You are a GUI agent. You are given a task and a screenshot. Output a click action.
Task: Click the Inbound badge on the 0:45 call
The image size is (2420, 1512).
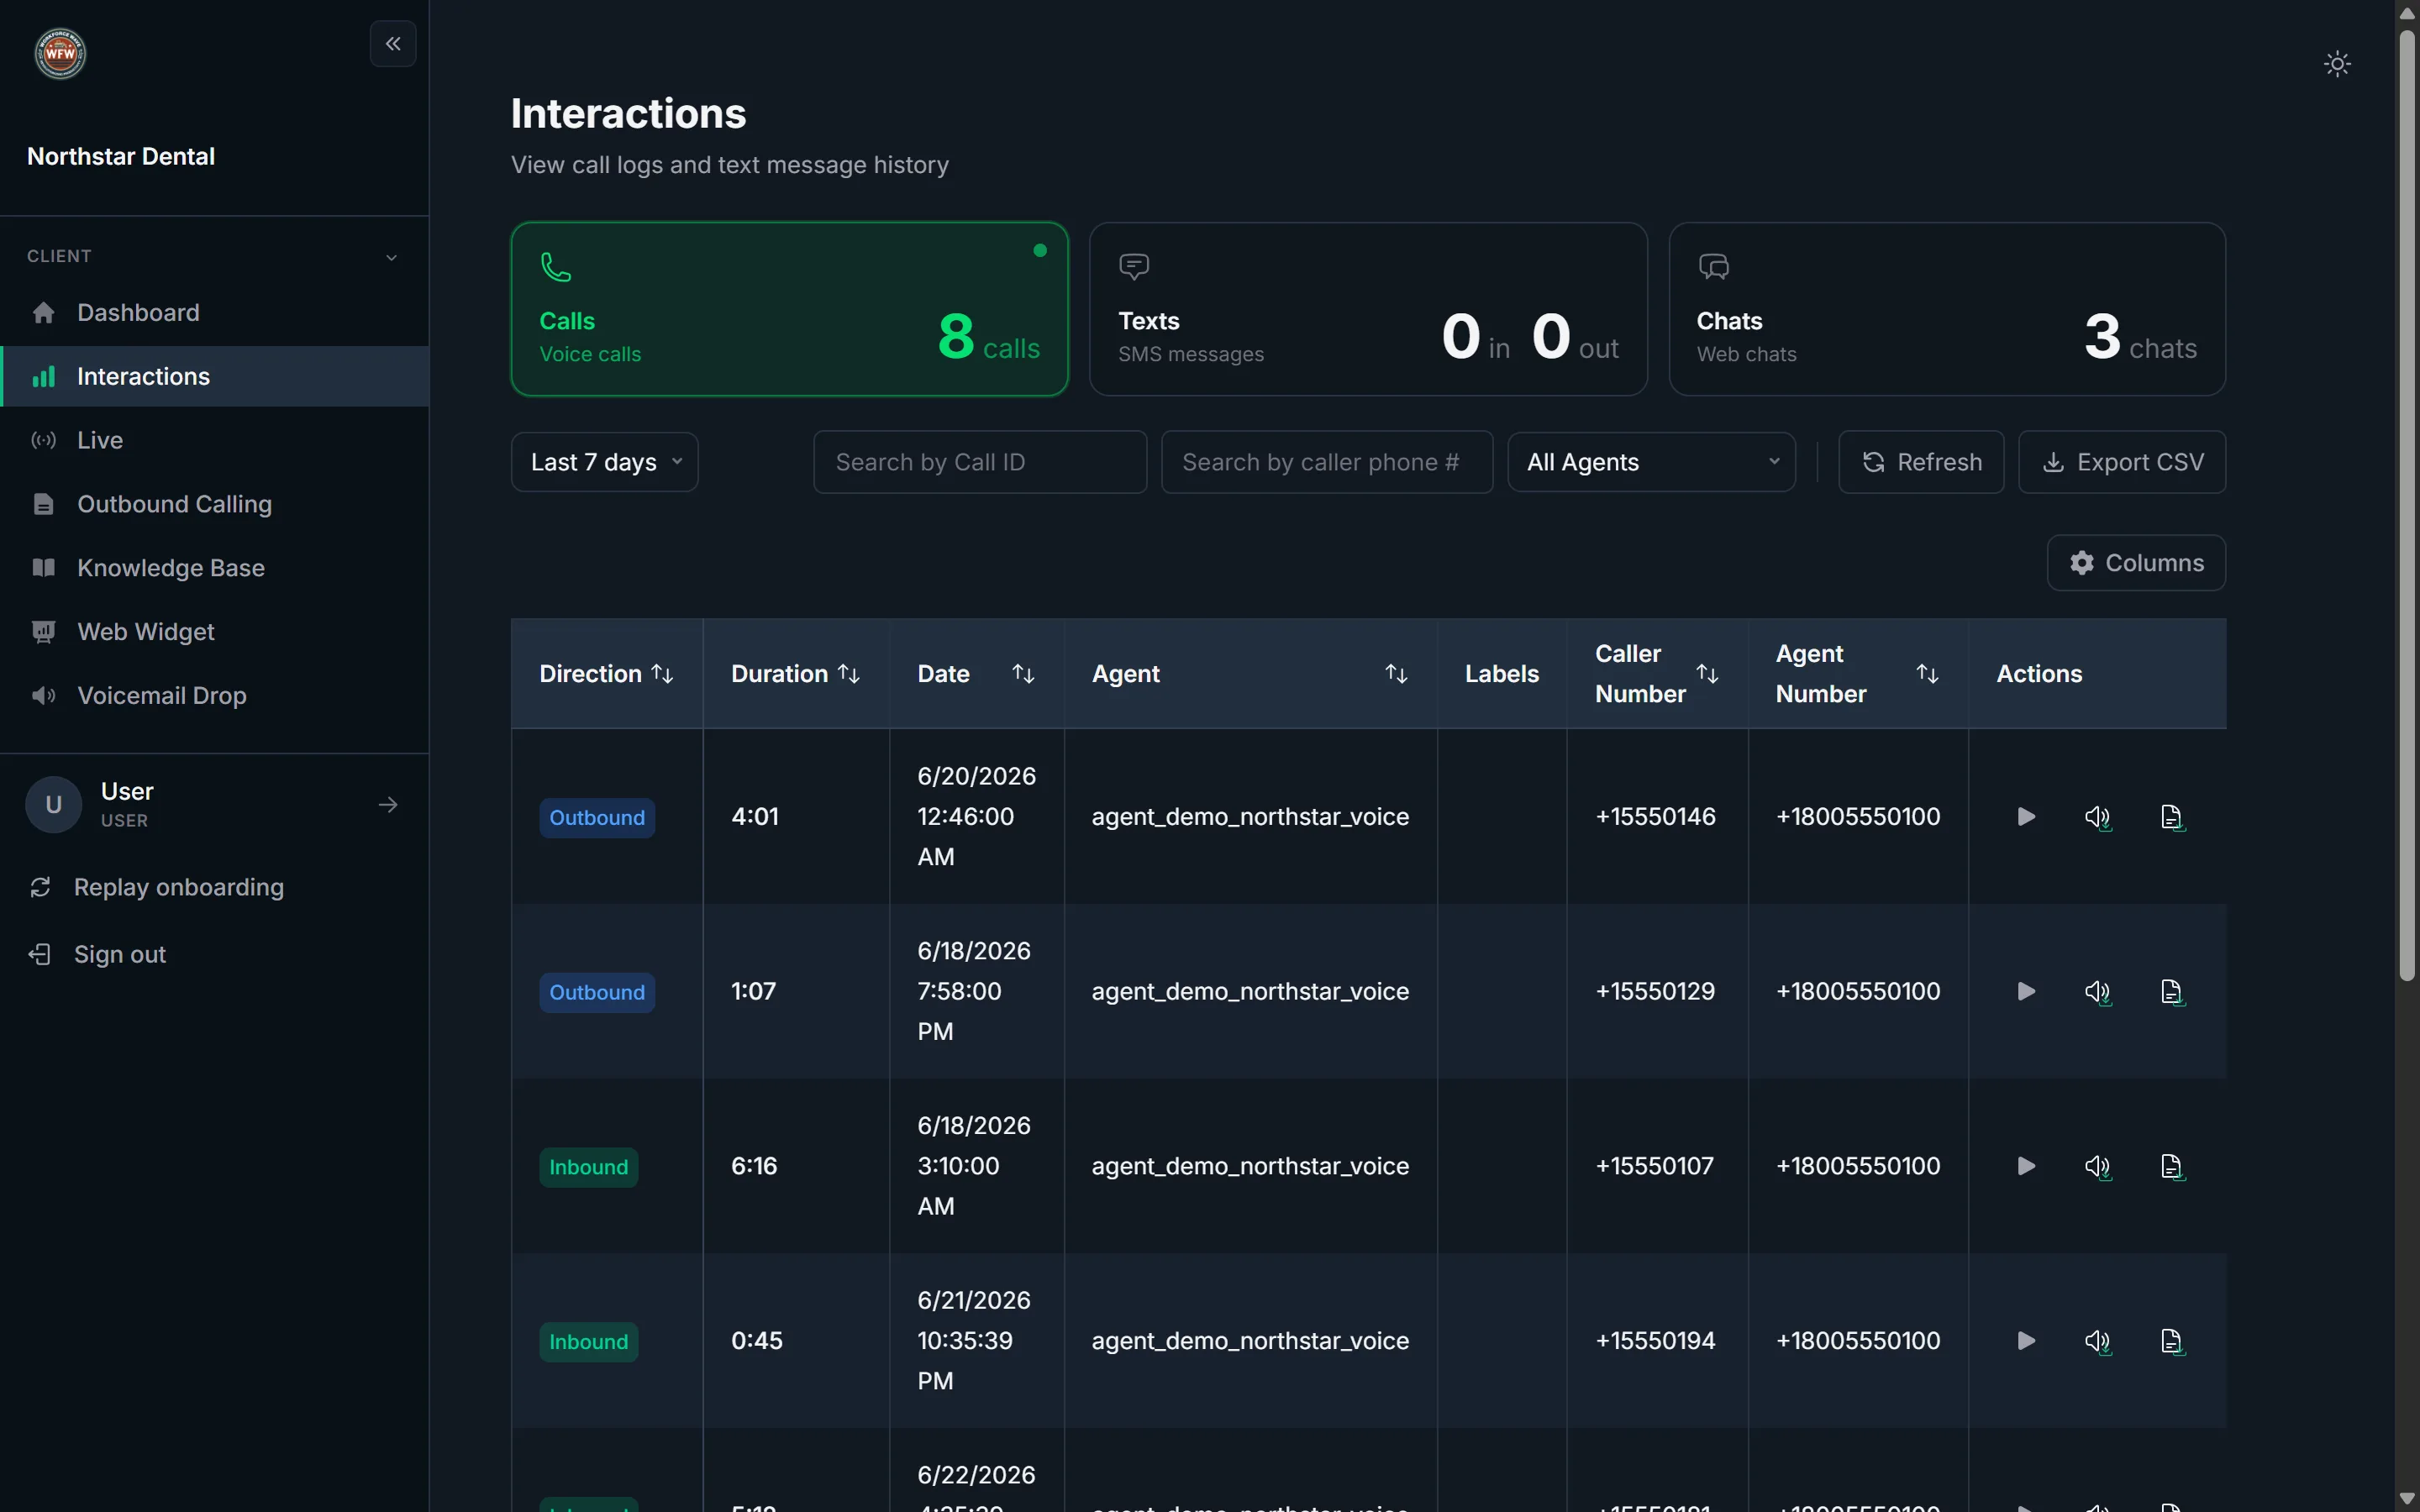589,1342
